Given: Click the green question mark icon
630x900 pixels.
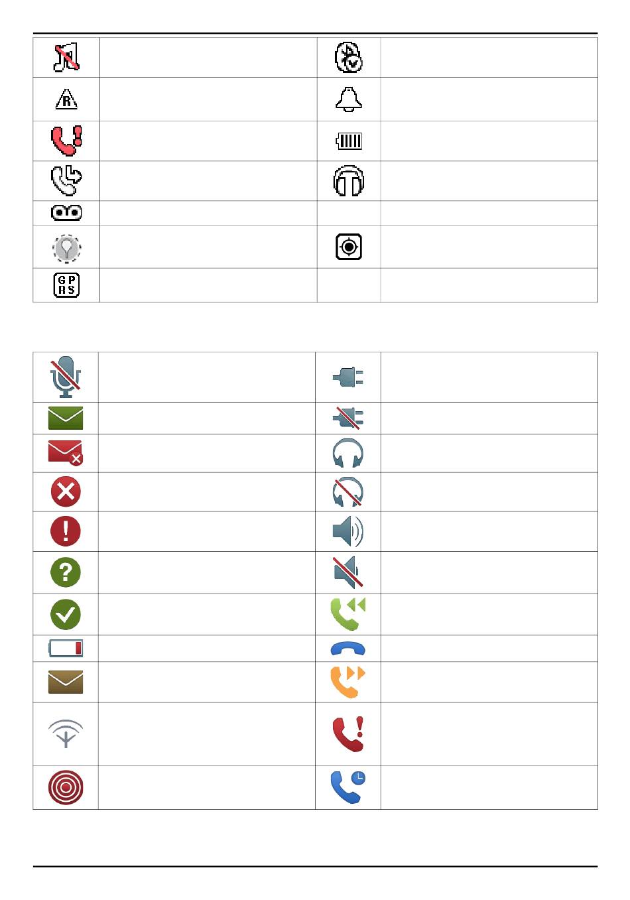Looking at the screenshot, I should pyautogui.click(x=66, y=572).
